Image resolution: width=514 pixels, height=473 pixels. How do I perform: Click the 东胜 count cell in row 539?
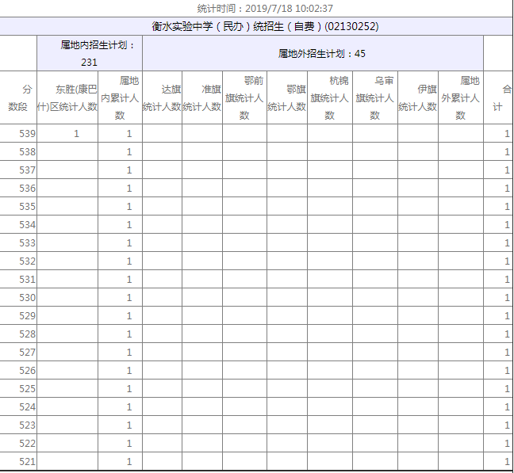(68, 134)
